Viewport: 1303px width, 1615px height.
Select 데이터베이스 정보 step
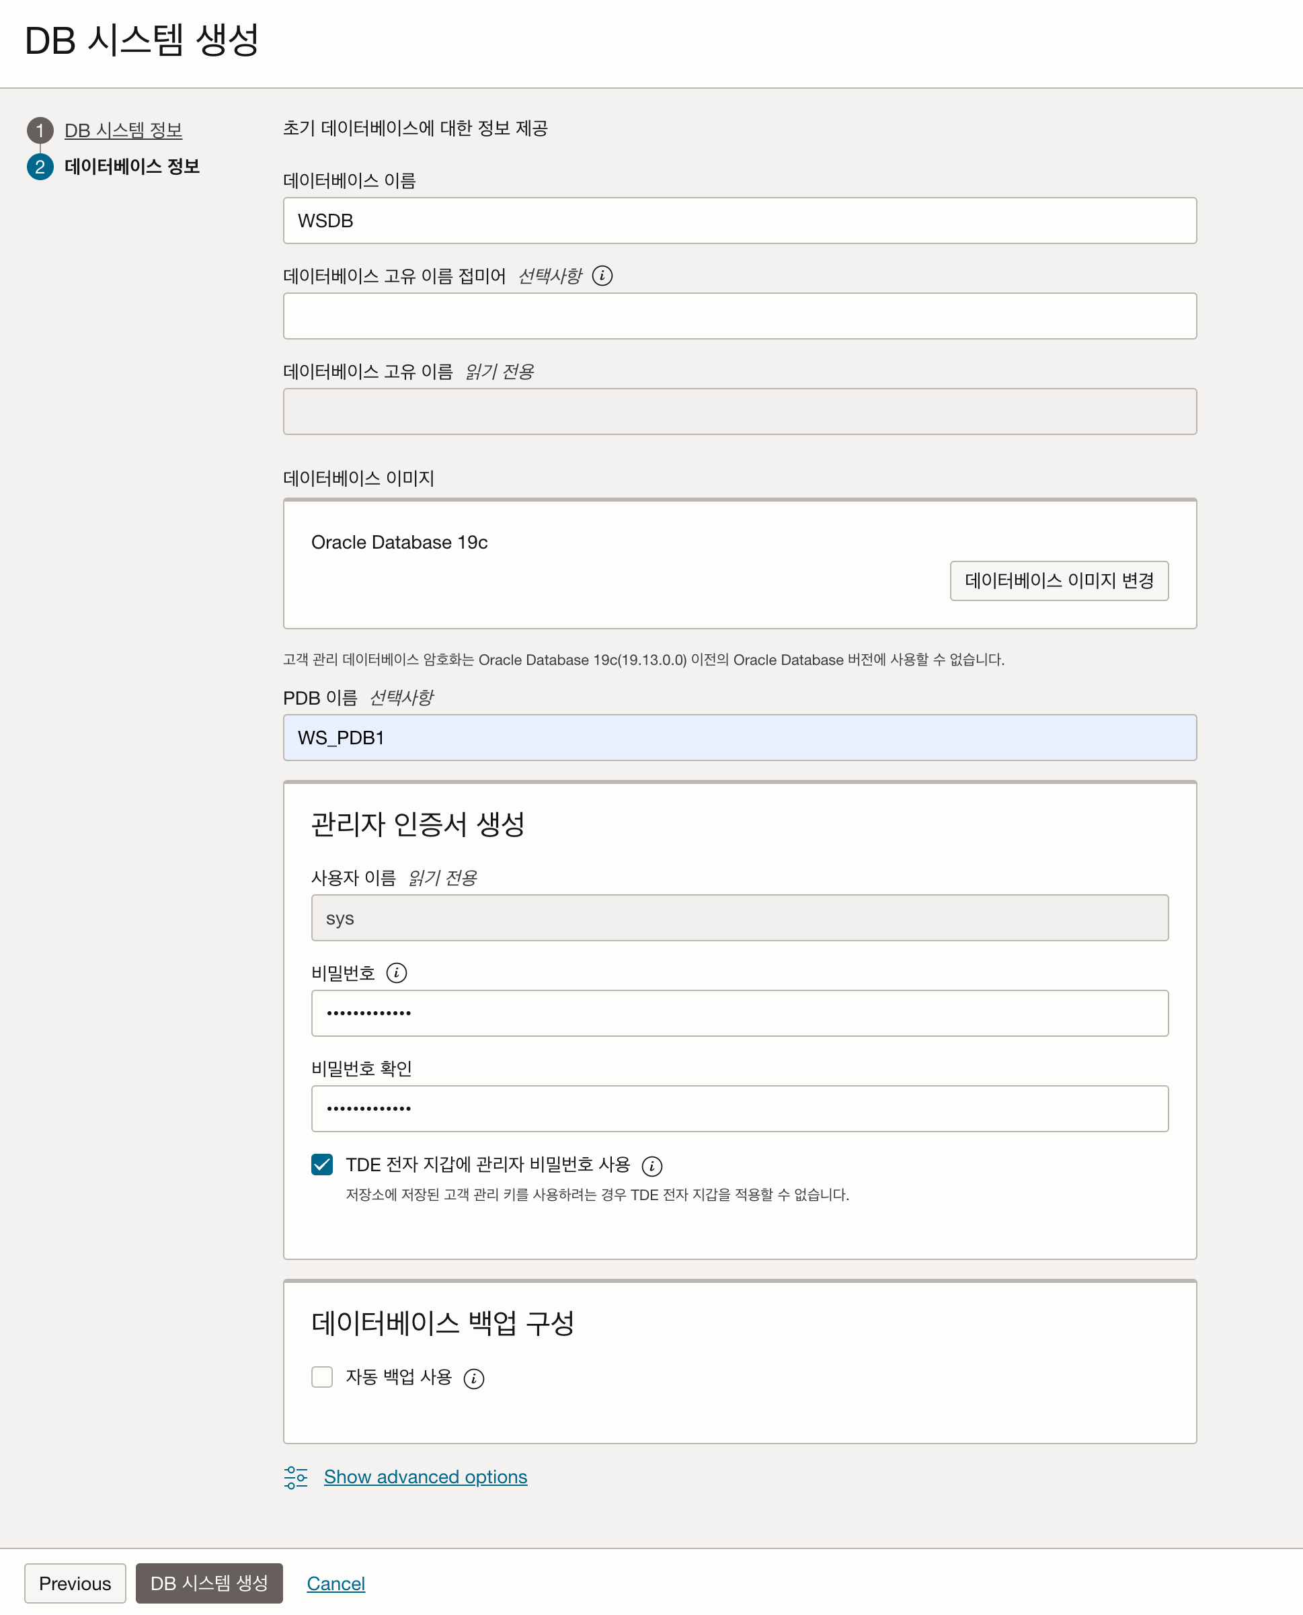132,167
